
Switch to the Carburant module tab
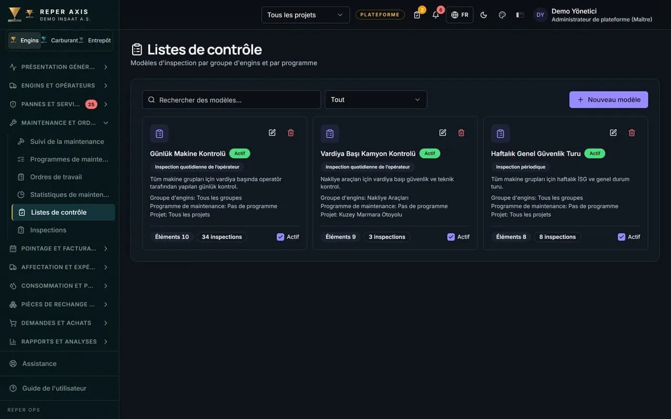59,40
